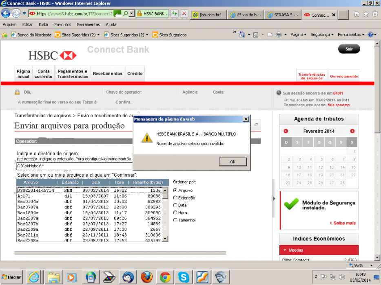
Task: Open Transferências de arquivos link
Action: (x=312, y=76)
